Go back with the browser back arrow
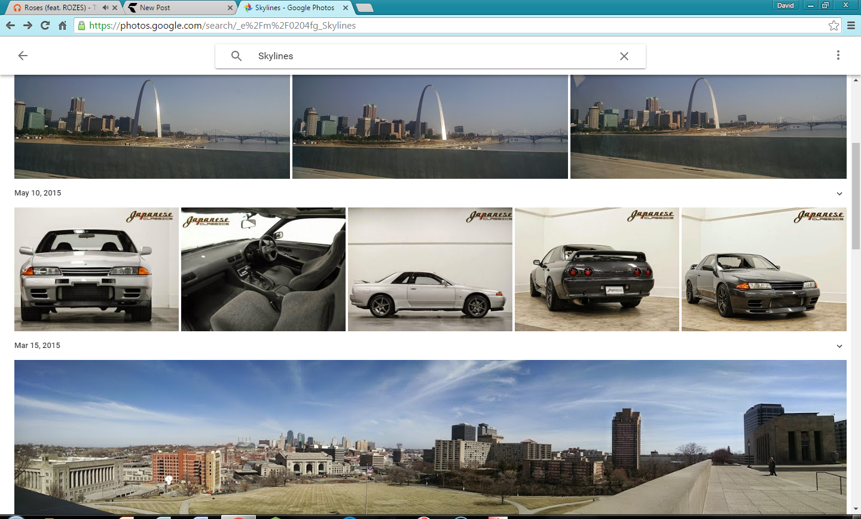The height and width of the screenshot is (519, 861). [x=10, y=25]
